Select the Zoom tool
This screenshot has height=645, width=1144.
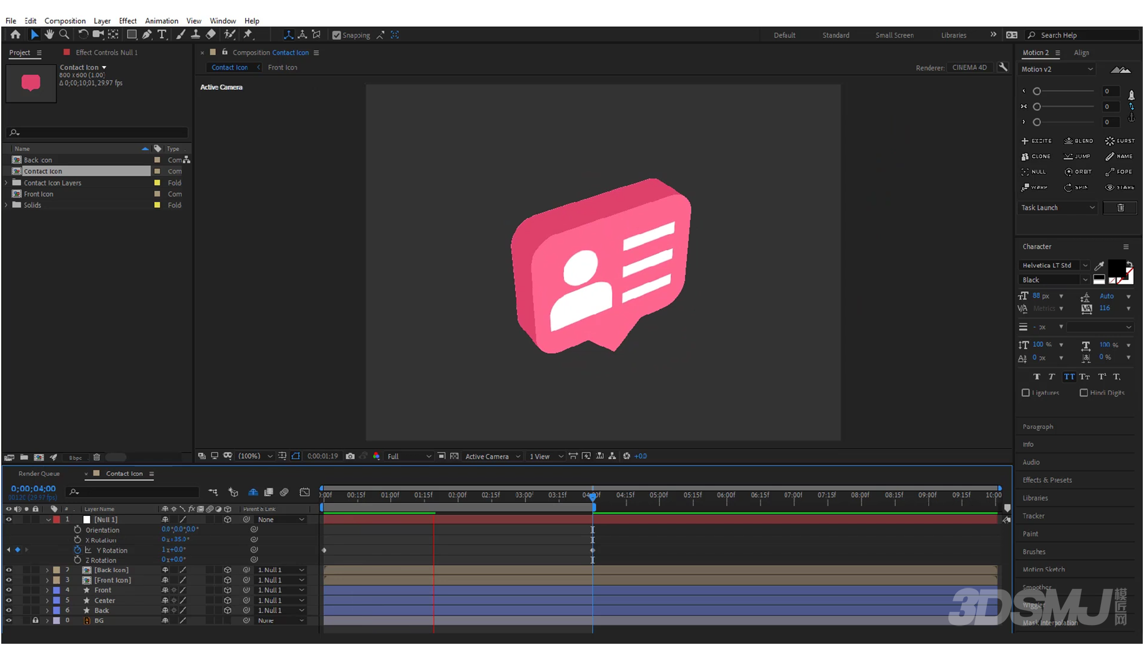tap(64, 35)
